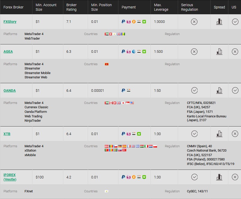Sort by the Min. Account Size header
Screen dimensions: 241x199
[46, 7]
